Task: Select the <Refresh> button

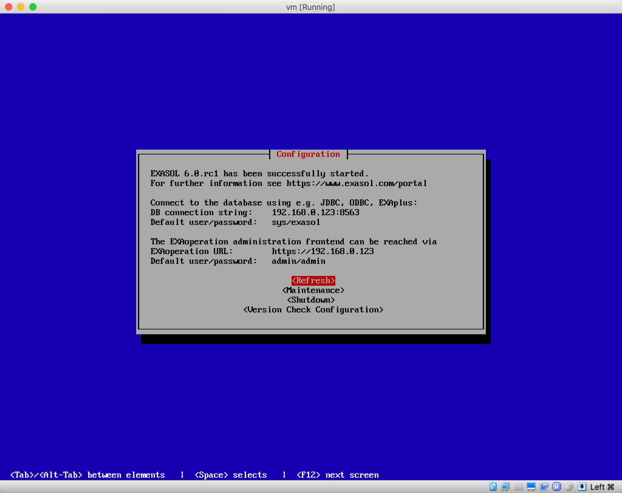Action: 313,281
